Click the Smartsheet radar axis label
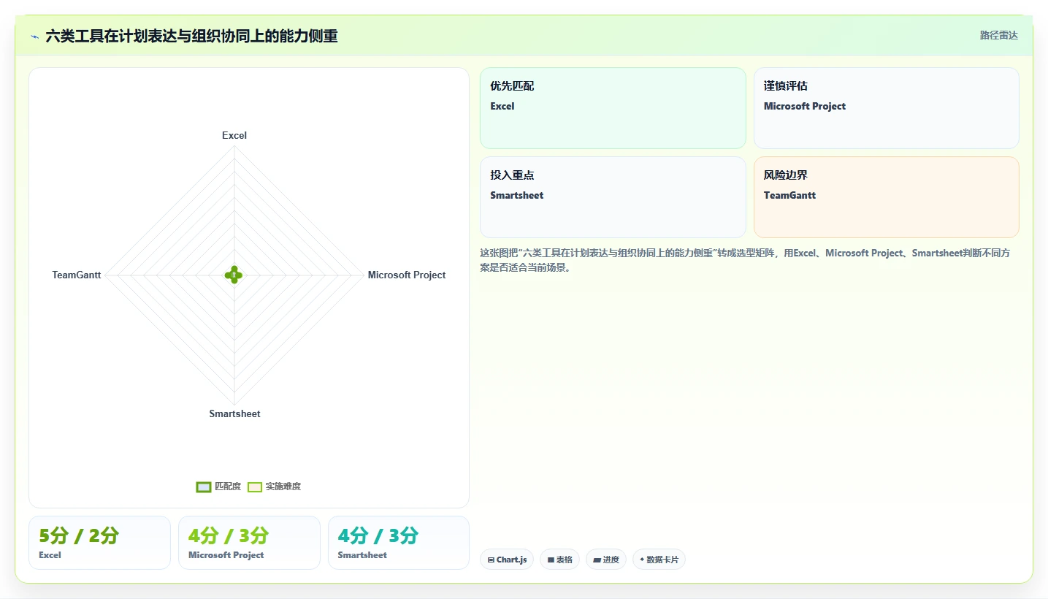1048x599 pixels. [234, 413]
